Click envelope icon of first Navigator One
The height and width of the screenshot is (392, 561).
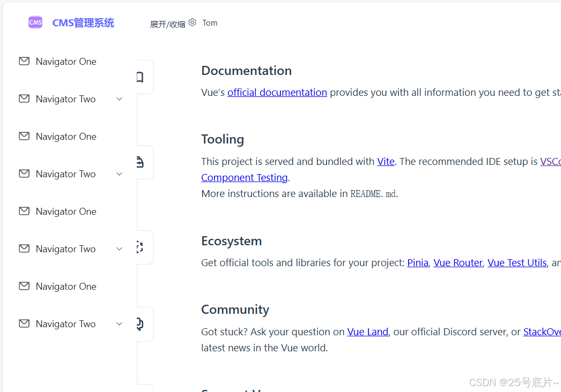click(x=24, y=61)
